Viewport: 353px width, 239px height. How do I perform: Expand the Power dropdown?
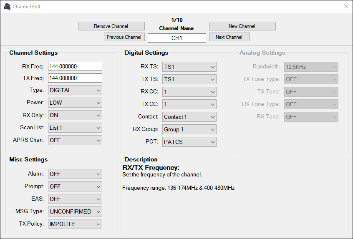[75, 103]
